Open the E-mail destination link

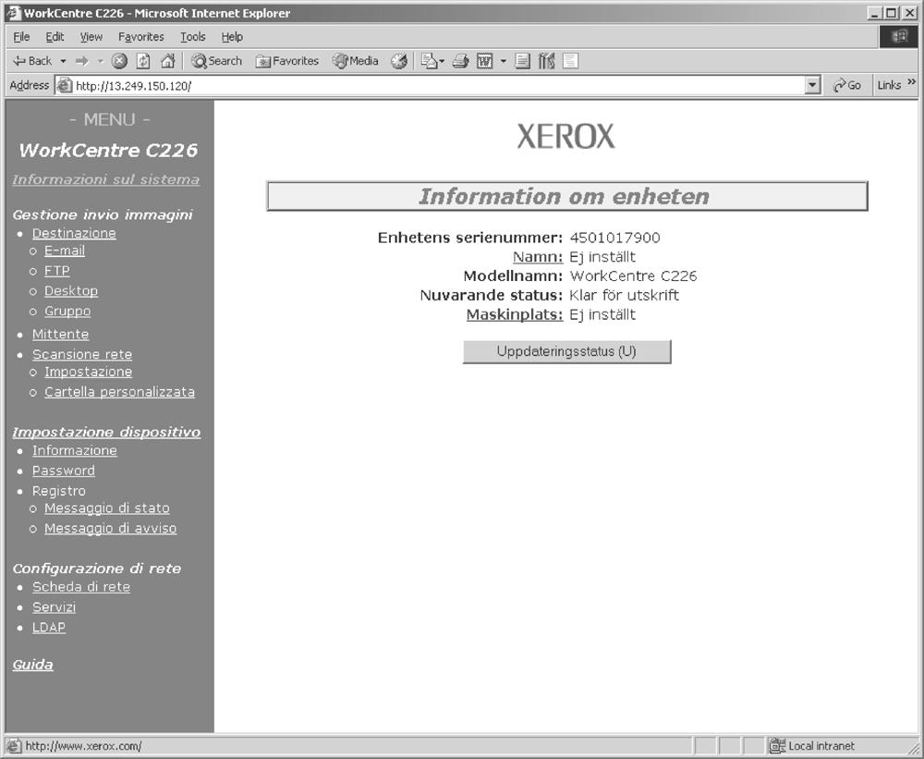(65, 251)
